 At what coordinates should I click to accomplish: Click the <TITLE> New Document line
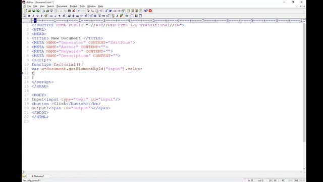tap(67, 38)
